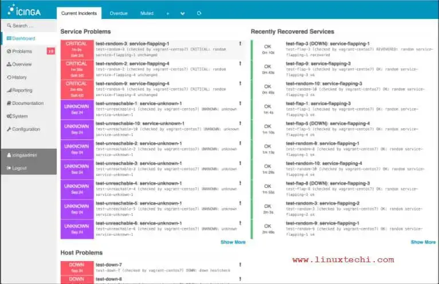Click the Recently Recovered Services heading
This screenshot has width=439, height=284.
[x=292, y=31]
